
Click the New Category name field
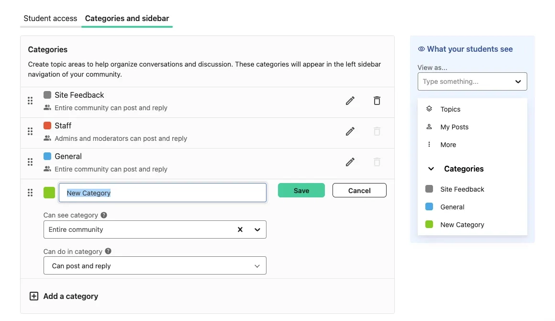pyautogui.click(x=163, y=193)
